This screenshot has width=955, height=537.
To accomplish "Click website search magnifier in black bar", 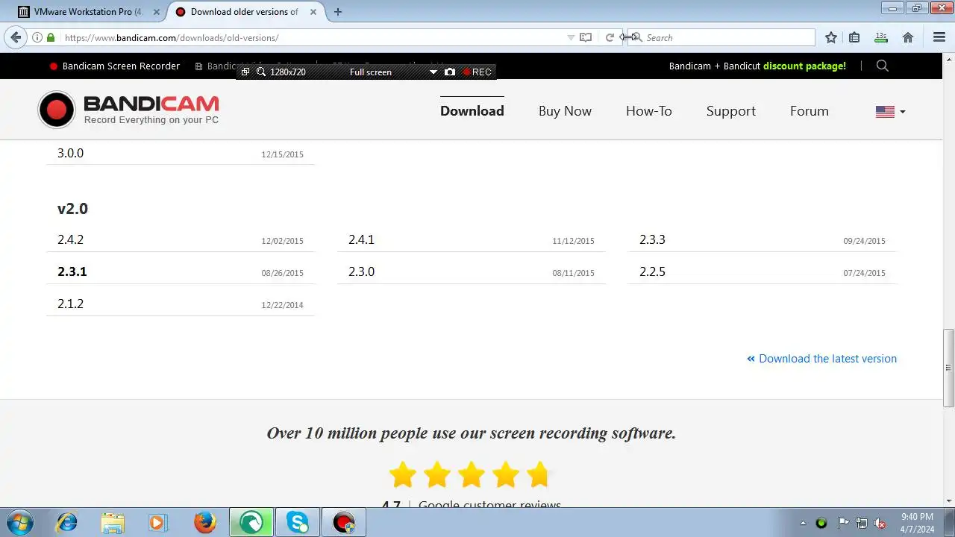I will click(x=883, y=66).
